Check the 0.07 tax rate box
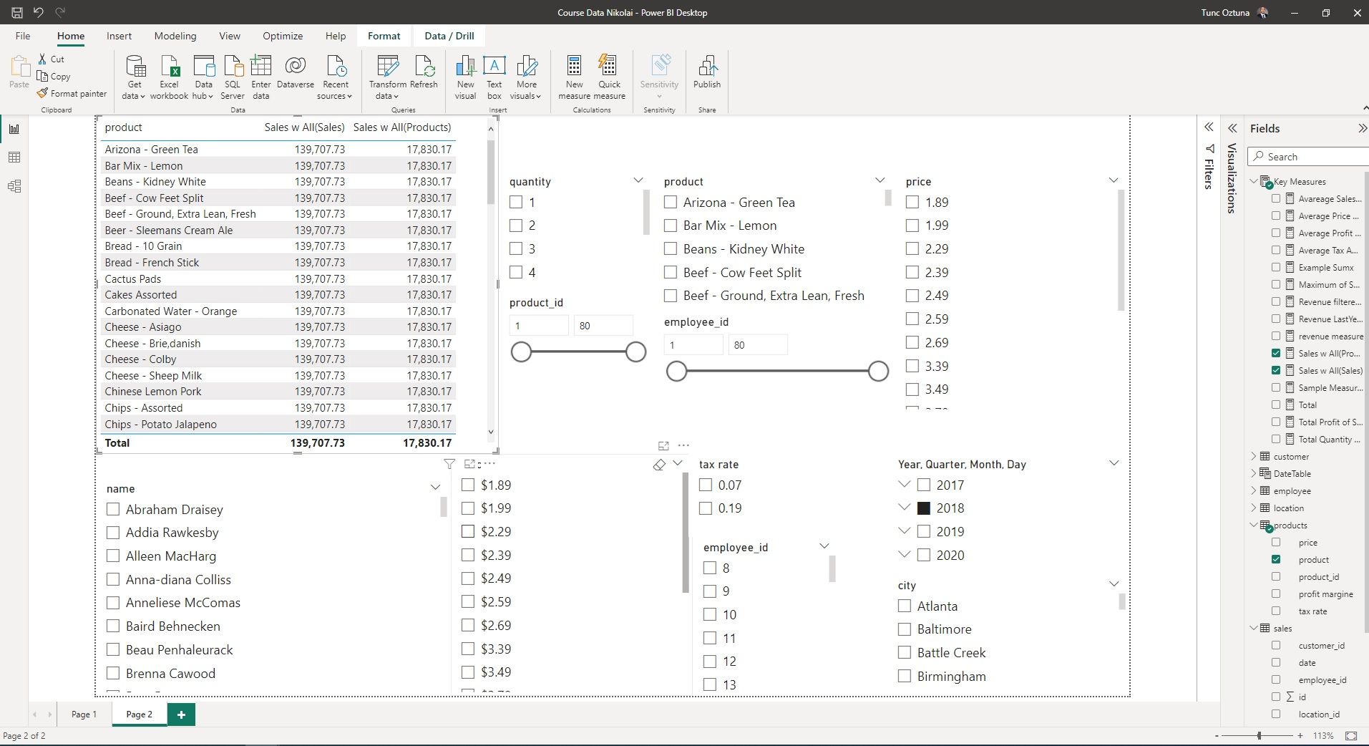The image size is (1369, 746). point(706,485)
